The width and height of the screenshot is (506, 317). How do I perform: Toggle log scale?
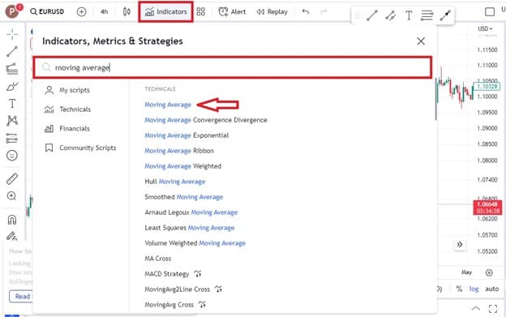tap(474, 289)
